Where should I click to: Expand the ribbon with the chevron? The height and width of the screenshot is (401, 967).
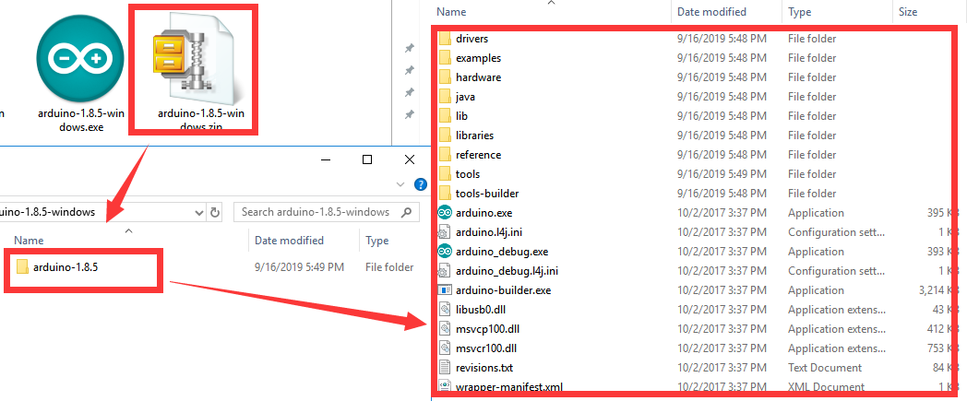(400, 184)
